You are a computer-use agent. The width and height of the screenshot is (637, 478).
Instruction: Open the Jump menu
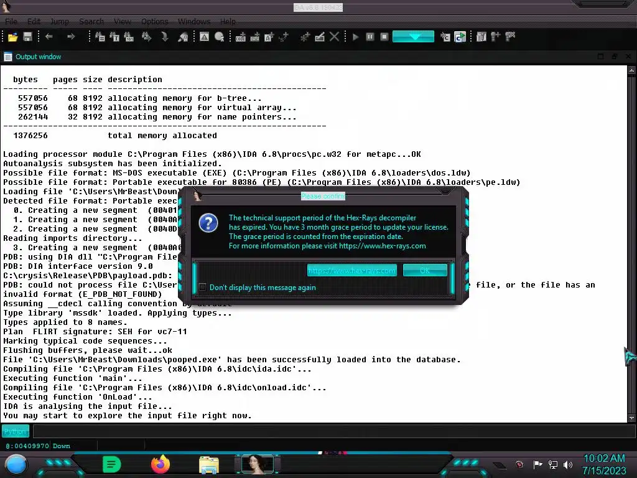coord(59,22)
